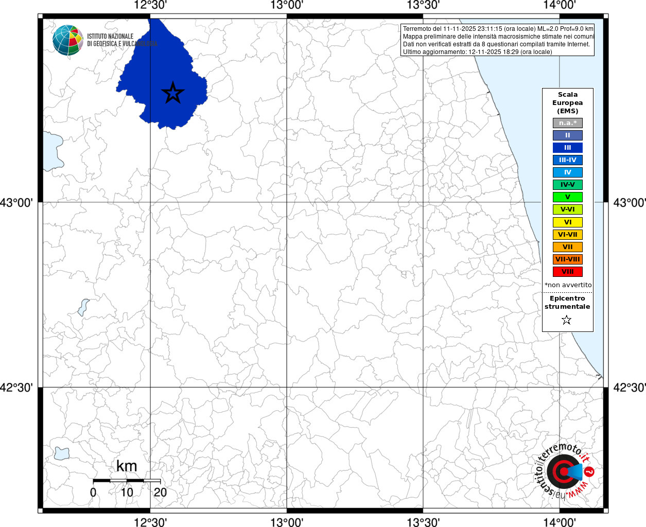The height and width of the screenshot is (527, 646).
Task: Select the V-VI legend swatch
Action: click(567, 209)
